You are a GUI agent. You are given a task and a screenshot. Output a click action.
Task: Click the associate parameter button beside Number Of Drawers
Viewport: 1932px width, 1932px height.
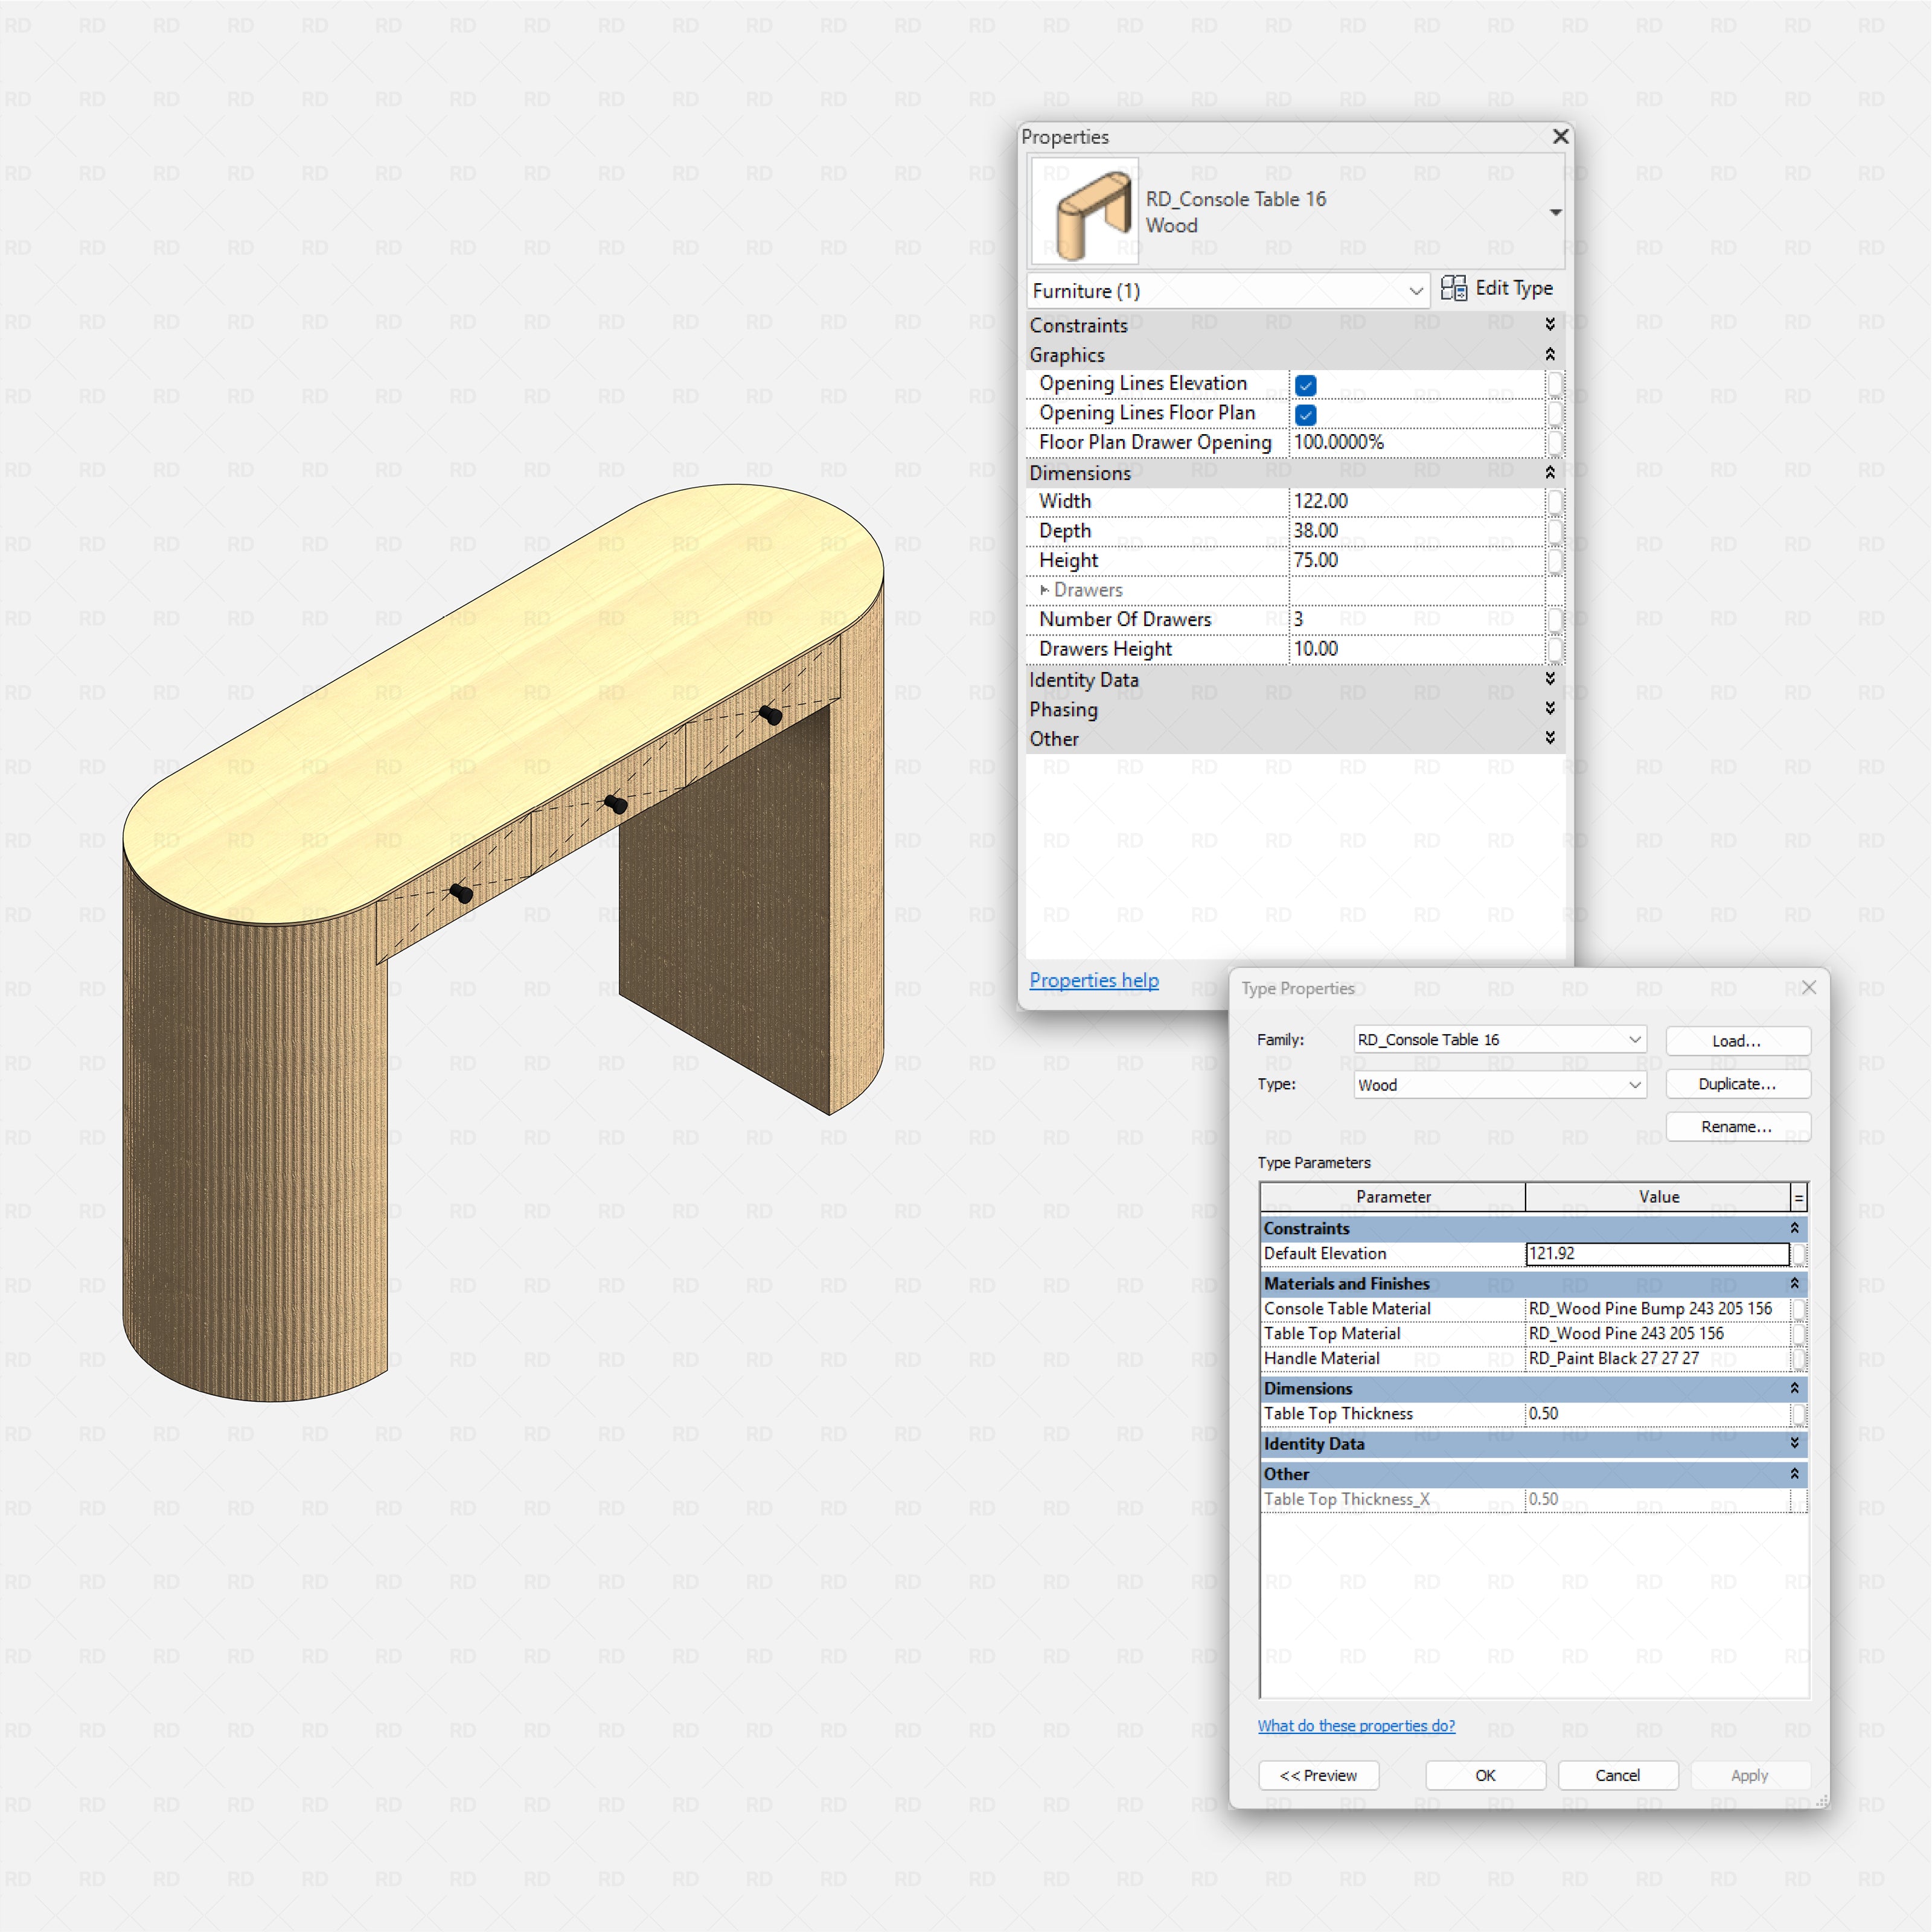click(x=1556, y=620)
